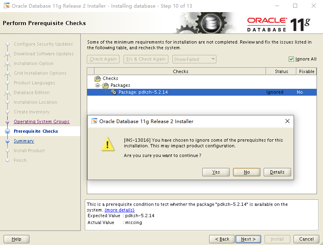Viewport: 323px width, 245px height.
Task: Click the Operating System Groups bullet icon
Action: (7, 121)
